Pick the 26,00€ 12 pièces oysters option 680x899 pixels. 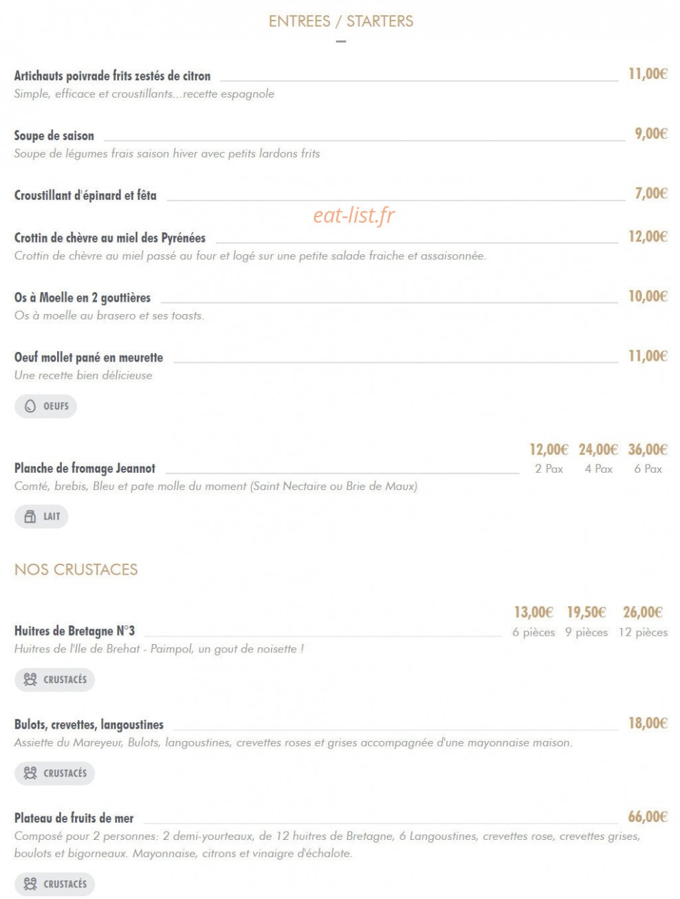tap(643, 621)
